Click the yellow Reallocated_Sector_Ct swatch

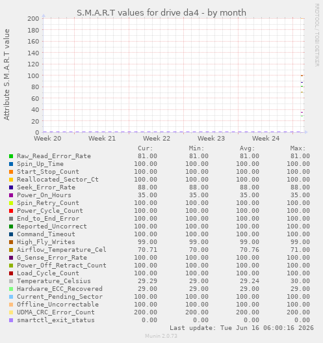tap(11, 180)
